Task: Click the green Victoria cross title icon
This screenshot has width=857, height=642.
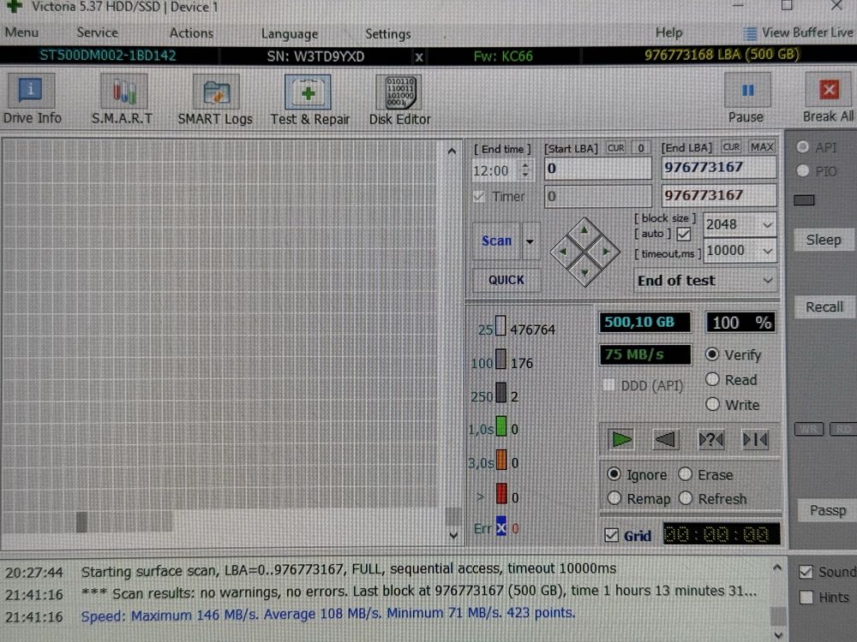Action: click(15, 7)
